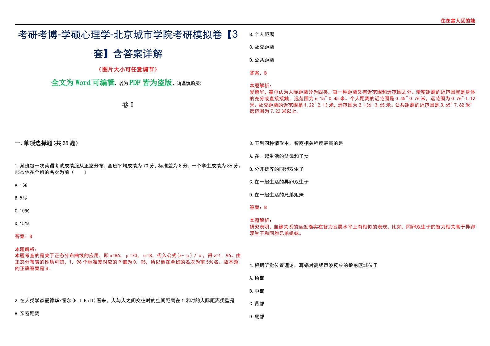Click question 4 about 听觉位置理论
The image size is (490, 346).
pos(313,265)
